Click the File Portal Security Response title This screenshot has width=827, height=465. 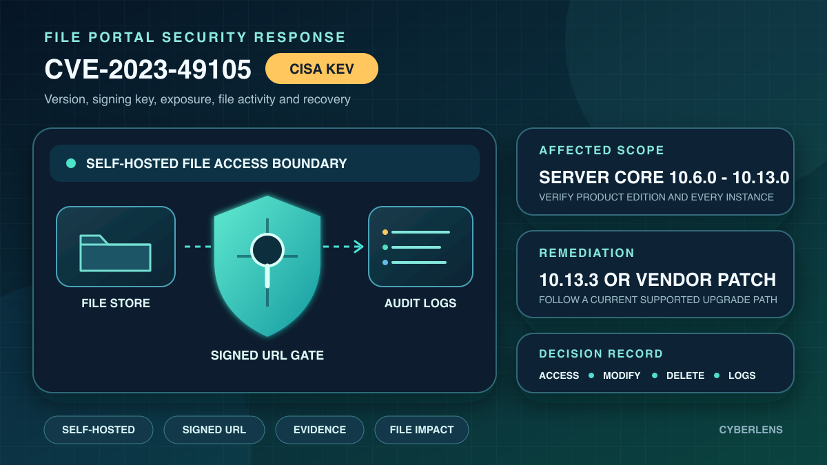click(x=195, y=37)
